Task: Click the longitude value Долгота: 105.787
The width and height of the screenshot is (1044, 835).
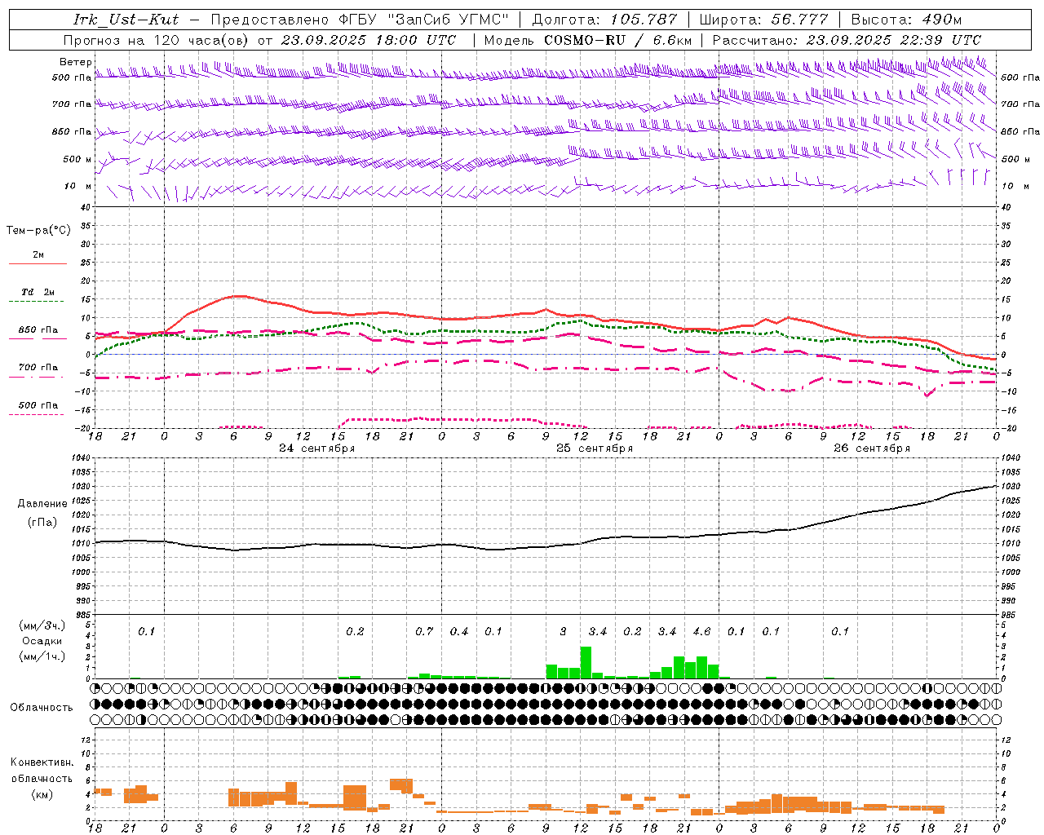Action: click(604, 20)
